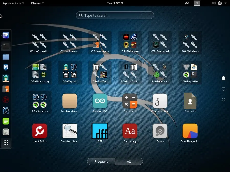The image size is (230, 172).
Task: Open the 06-Wireless folder
Action: (190, 43)
